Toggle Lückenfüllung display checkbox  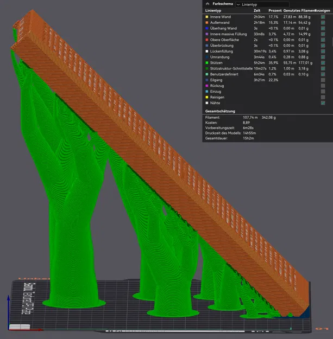[323, 51]
